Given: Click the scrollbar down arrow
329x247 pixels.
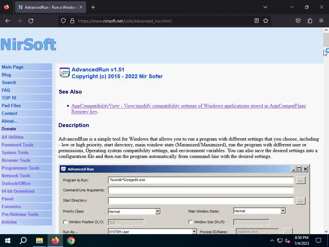Looking at the screenshot, I should pyautogui.click(x=326, y=232).
